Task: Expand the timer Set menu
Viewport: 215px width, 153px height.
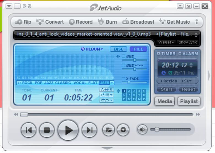Action: [x=187, y=81]
